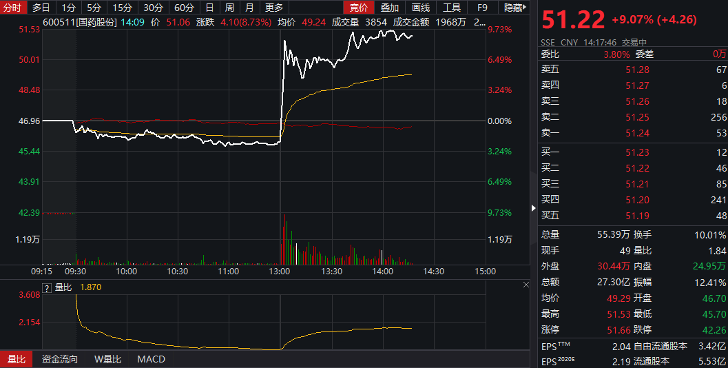Select the W量比 indicator tab
The width and height of the screenshot is (728, 368).
107,359
